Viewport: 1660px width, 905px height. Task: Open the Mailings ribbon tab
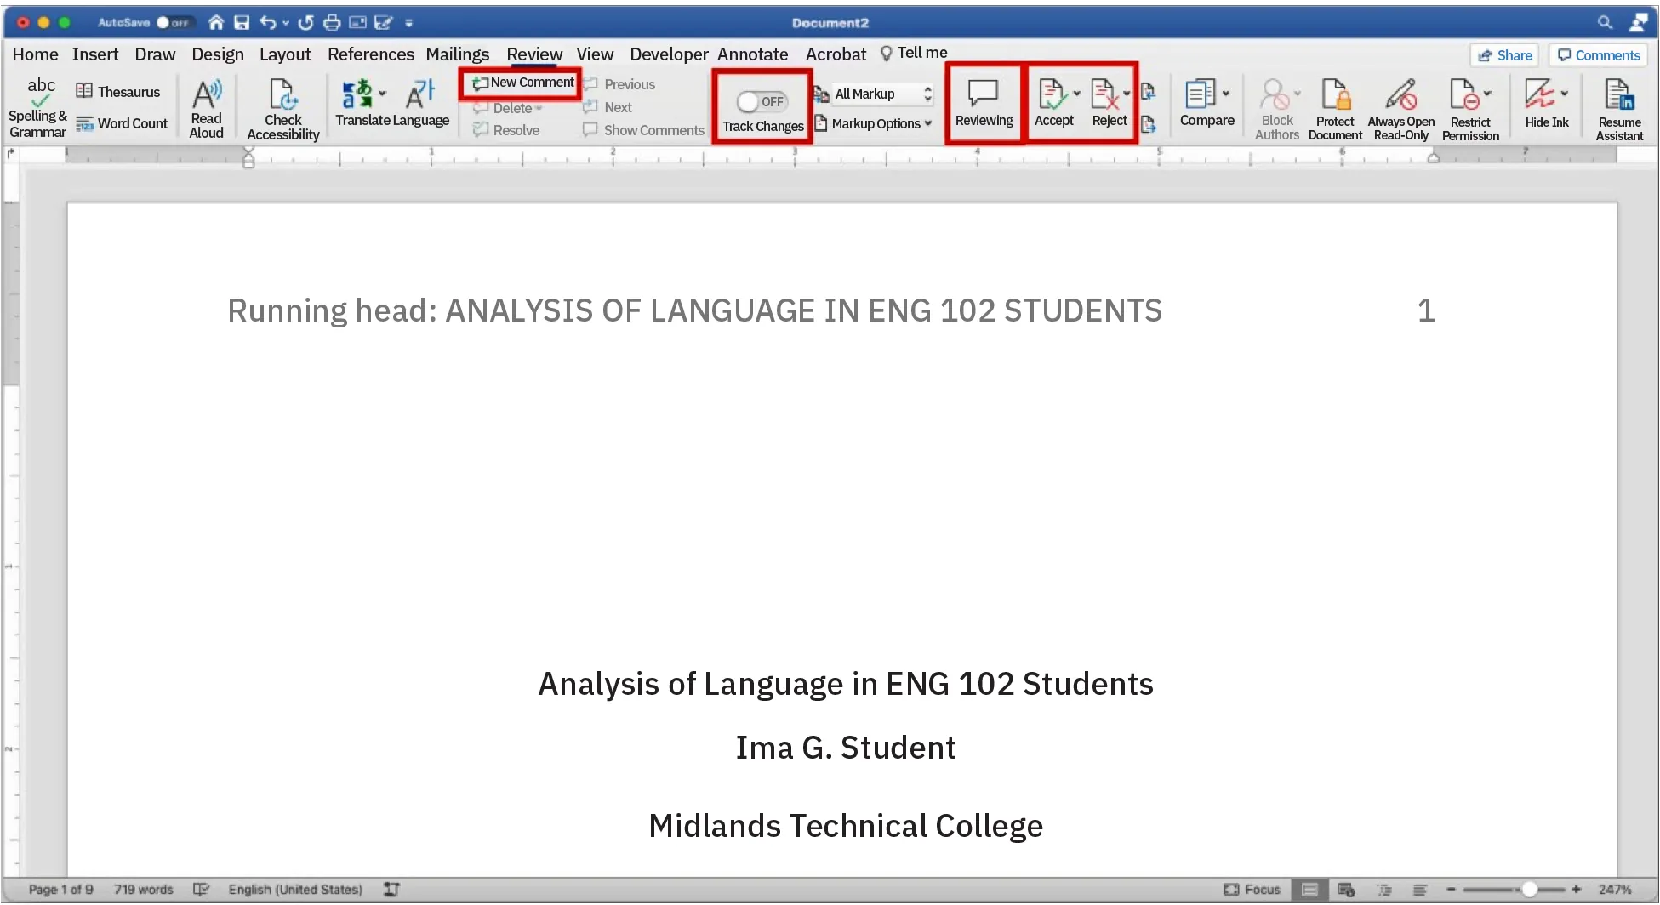pyautogui.click(x=457, y=54)
